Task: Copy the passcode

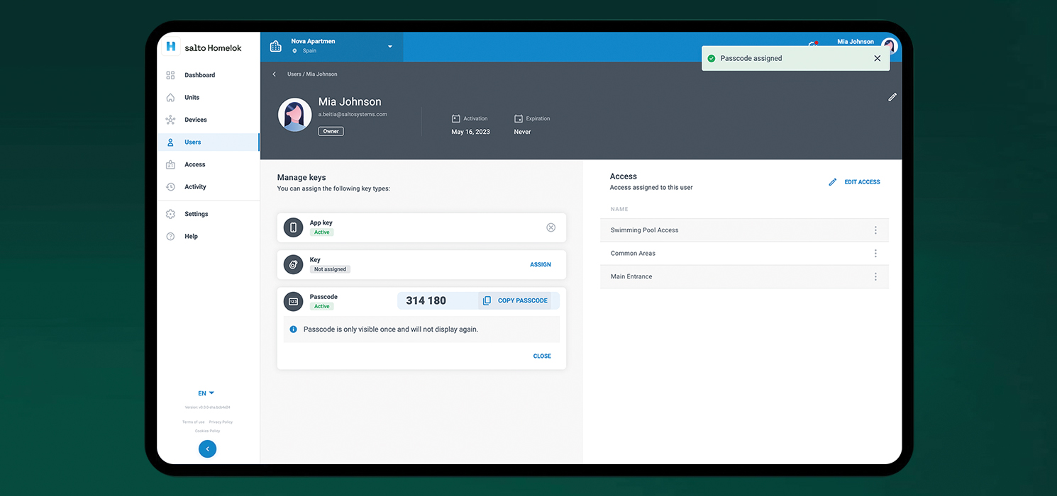Action: (515, 300)
